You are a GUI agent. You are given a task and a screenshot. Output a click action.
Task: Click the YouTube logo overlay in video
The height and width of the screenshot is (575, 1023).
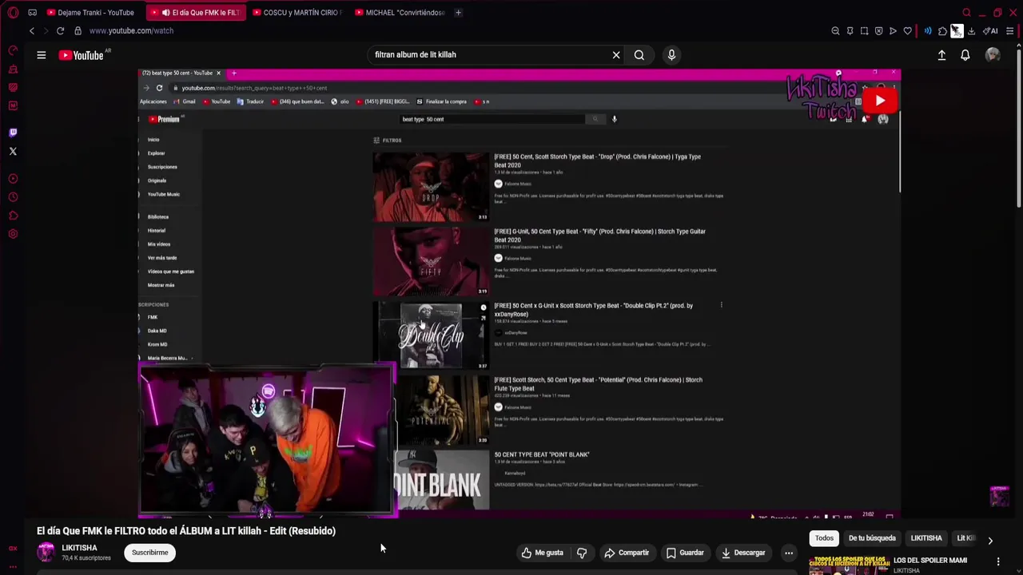tap(880, 101)
